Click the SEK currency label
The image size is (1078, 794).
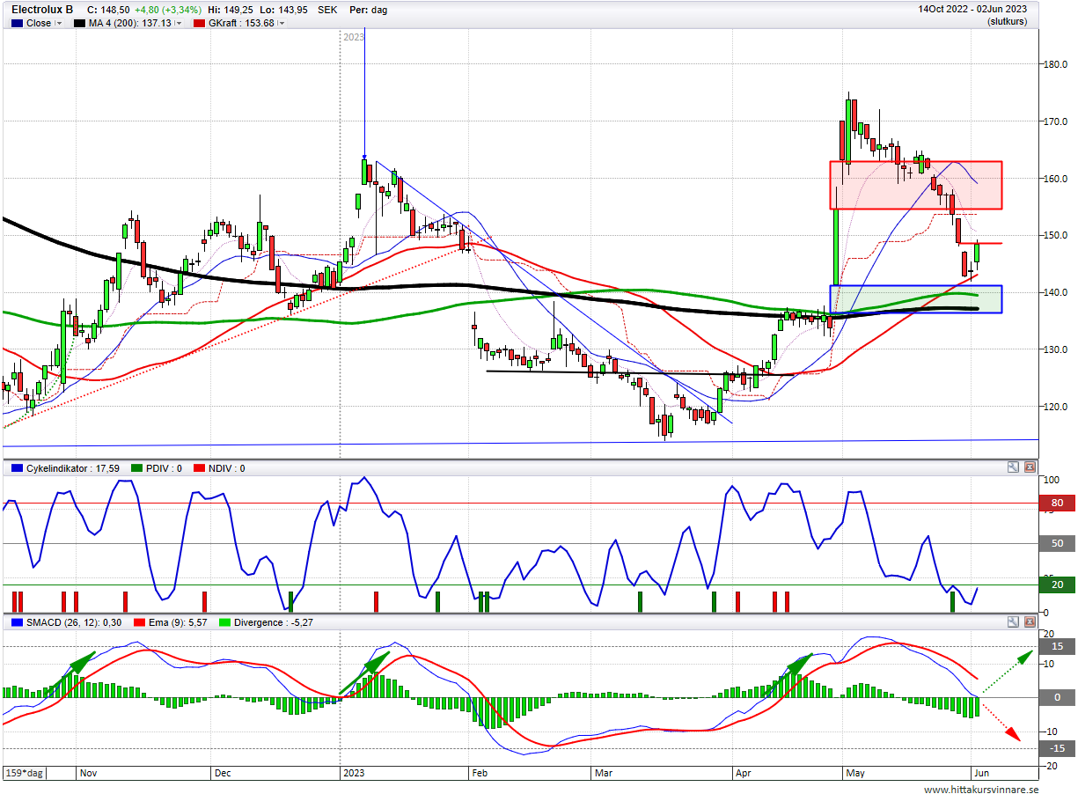tap(327, 10)
